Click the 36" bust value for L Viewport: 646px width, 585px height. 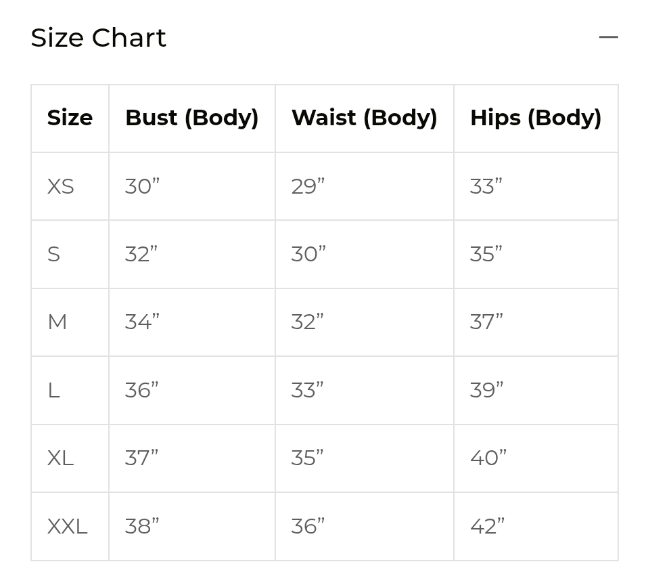141,390
